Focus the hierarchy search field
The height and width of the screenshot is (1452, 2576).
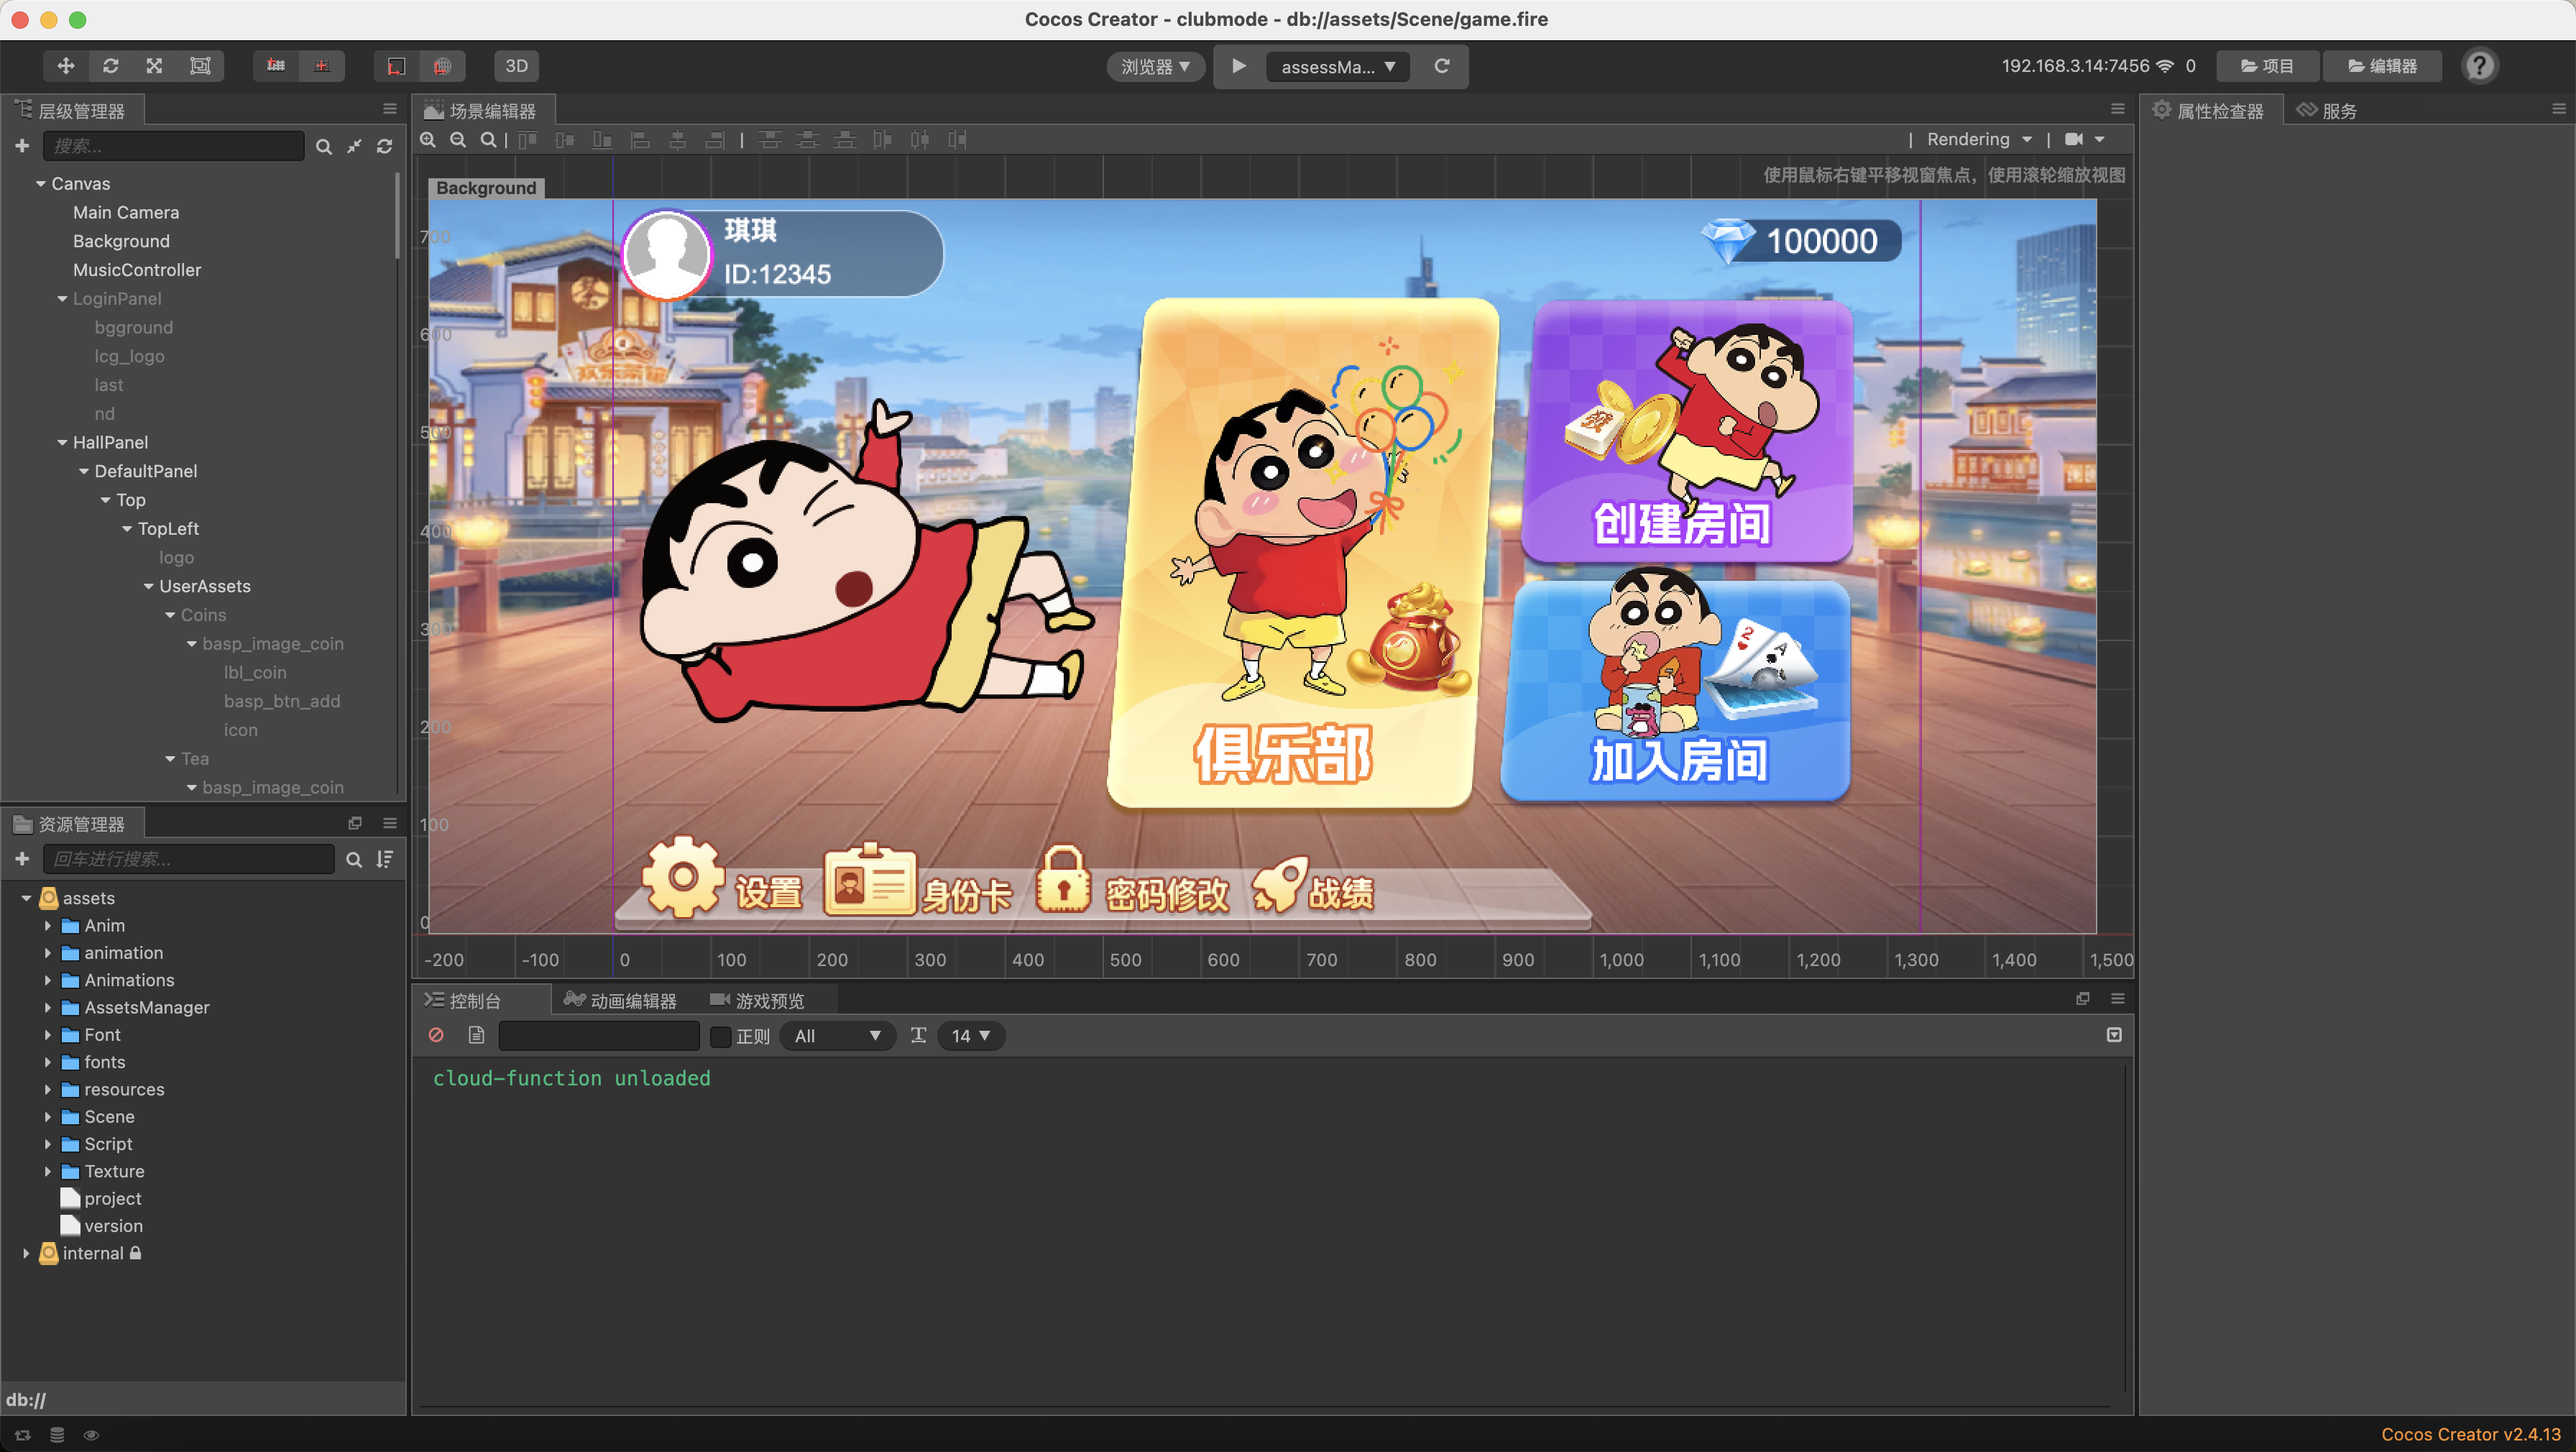tap(173, 146)
